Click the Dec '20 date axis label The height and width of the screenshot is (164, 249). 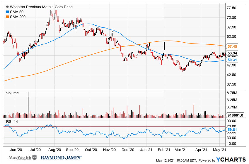[128, 150]
